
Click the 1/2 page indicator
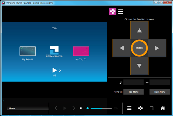click(54, 76)
